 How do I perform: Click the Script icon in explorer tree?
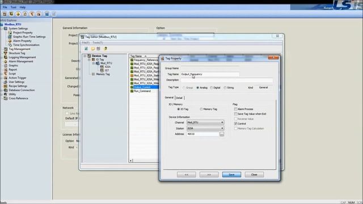click(6, 74)
